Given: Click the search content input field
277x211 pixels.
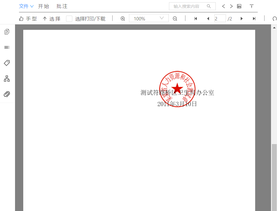Looking at the screenshot, I should point(192,6).
